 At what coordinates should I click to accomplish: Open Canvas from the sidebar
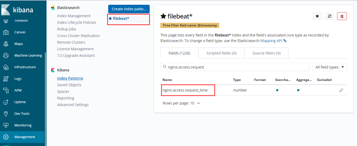pyautogui.click(x=20, y=32)
